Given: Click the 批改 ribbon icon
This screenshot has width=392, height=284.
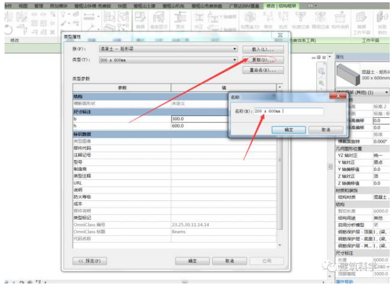Looking at the screenshot, I should point(283,20).
